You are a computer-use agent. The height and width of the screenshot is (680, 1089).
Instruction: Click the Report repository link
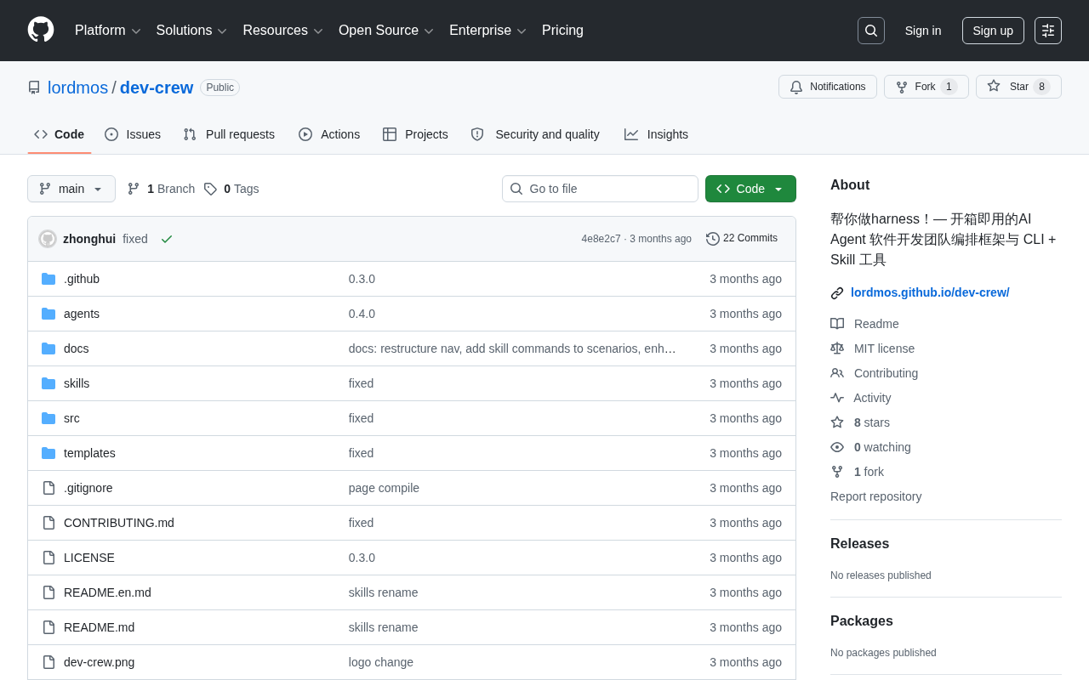pos(875,496)
